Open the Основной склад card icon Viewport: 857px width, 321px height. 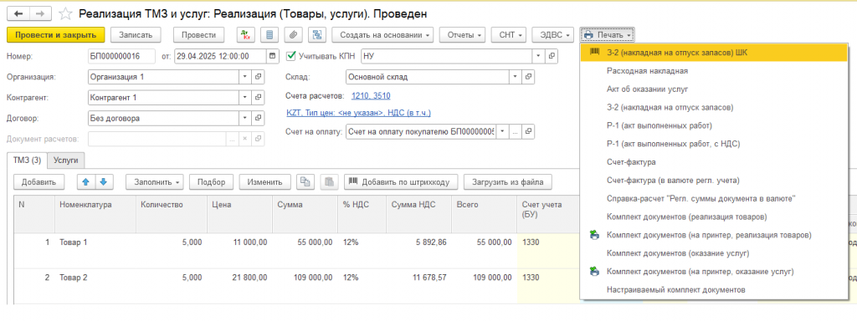tap(528, 77)
